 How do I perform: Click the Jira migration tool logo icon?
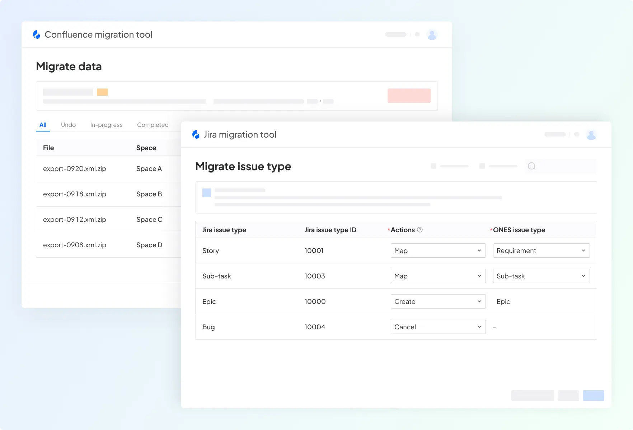196,134
